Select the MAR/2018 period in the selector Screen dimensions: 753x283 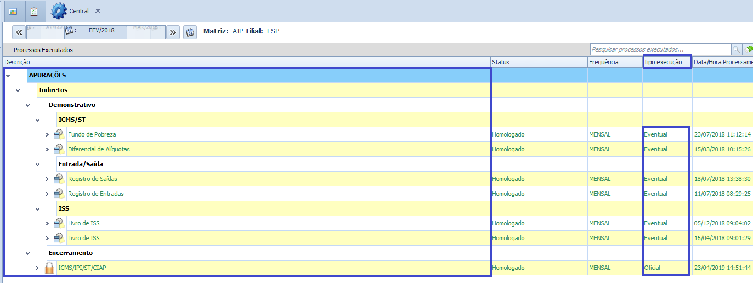coord(146,27)
